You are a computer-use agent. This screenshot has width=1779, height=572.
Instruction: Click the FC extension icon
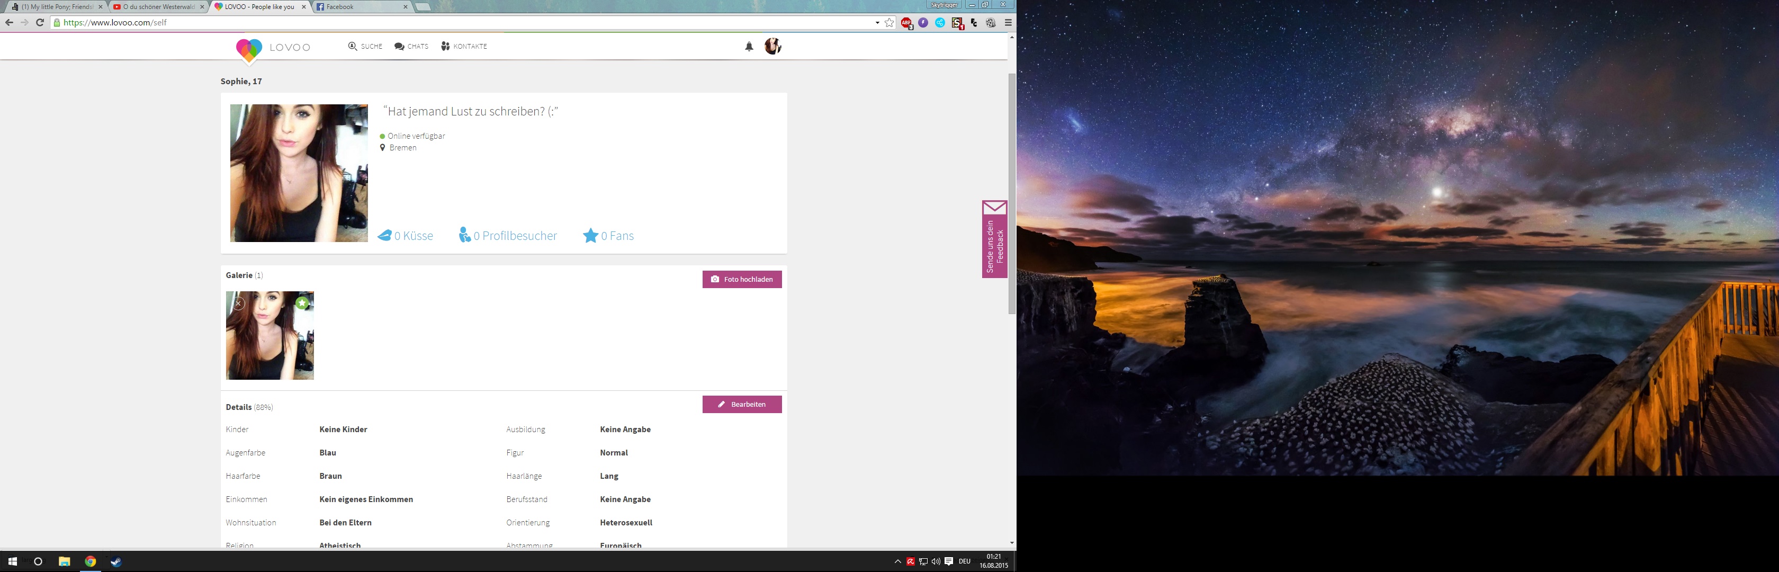pyautogui.click(x=974, y=23)
